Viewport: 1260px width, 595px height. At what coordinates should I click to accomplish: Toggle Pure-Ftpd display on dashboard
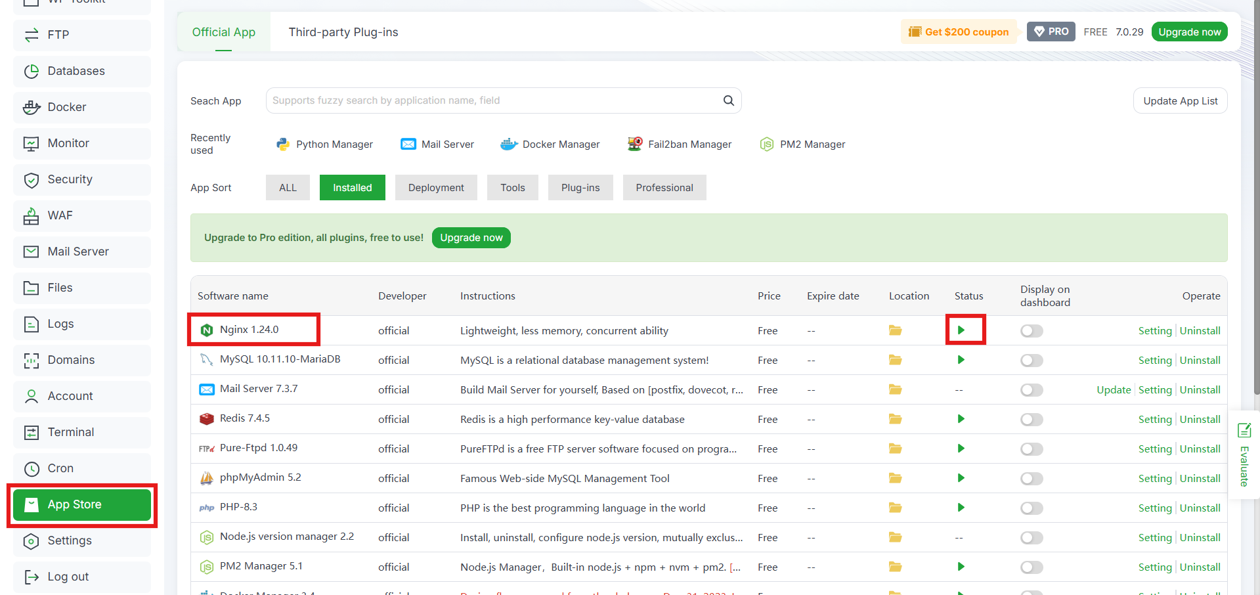[1032, 449]
